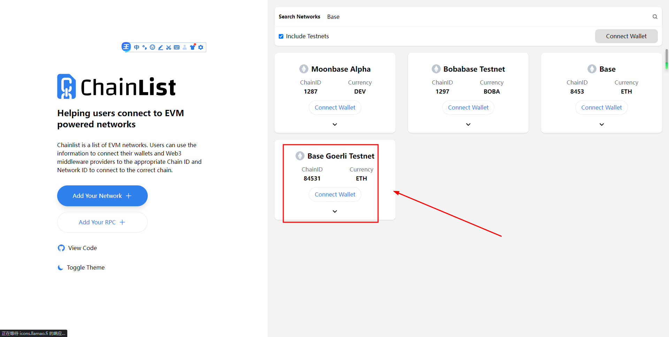Switch the Chinese/English mode in the IME toolbar
669x337 pixels.
click(137, 47)
